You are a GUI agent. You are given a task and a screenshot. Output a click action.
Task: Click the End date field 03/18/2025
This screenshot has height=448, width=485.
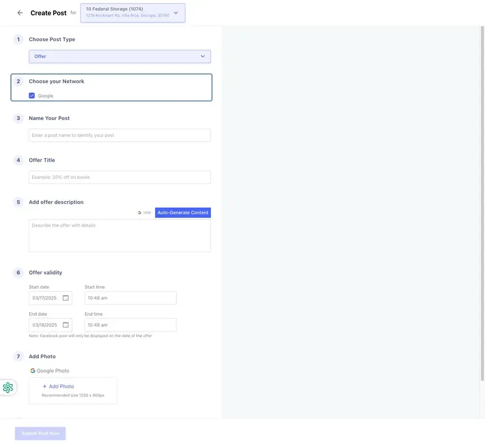(50, 325)
